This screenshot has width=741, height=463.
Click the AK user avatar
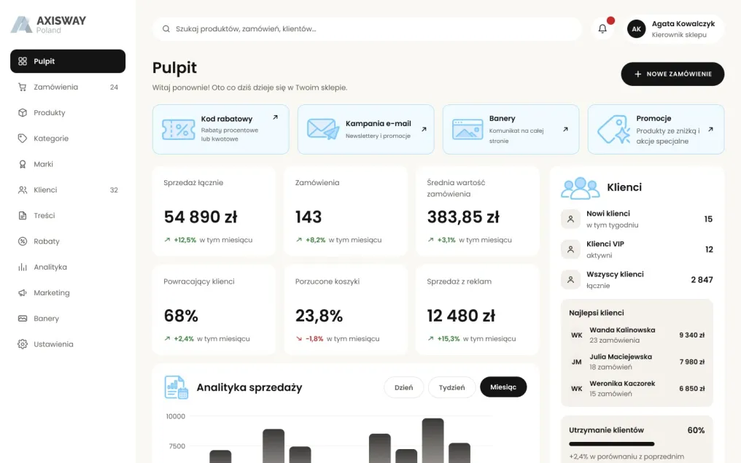point(636,29)
